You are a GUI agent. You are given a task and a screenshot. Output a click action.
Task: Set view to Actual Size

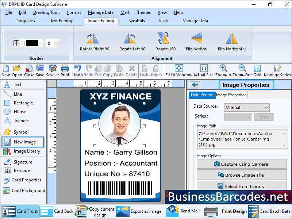click(204, 71)
